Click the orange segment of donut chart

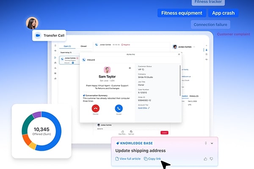click(x=26, y=139)
